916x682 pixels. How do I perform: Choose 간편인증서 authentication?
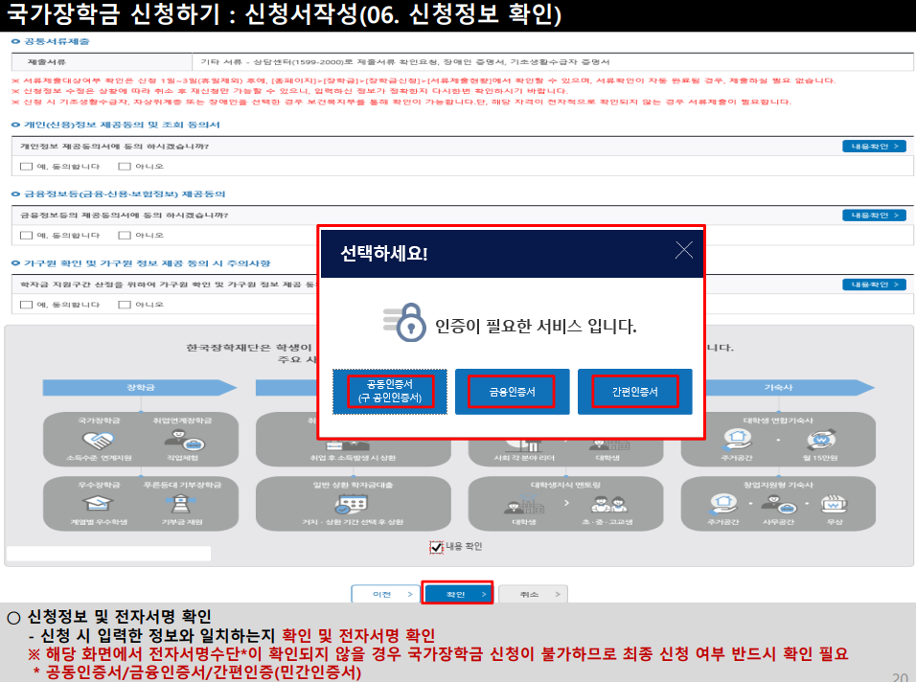click(x=634, y=391)
